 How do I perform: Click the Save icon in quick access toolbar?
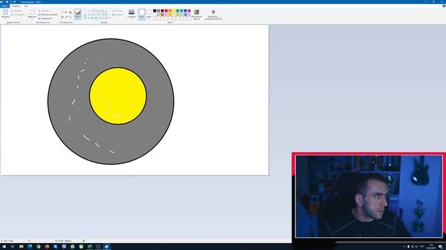pyautogui.click(x=7, y=1)
